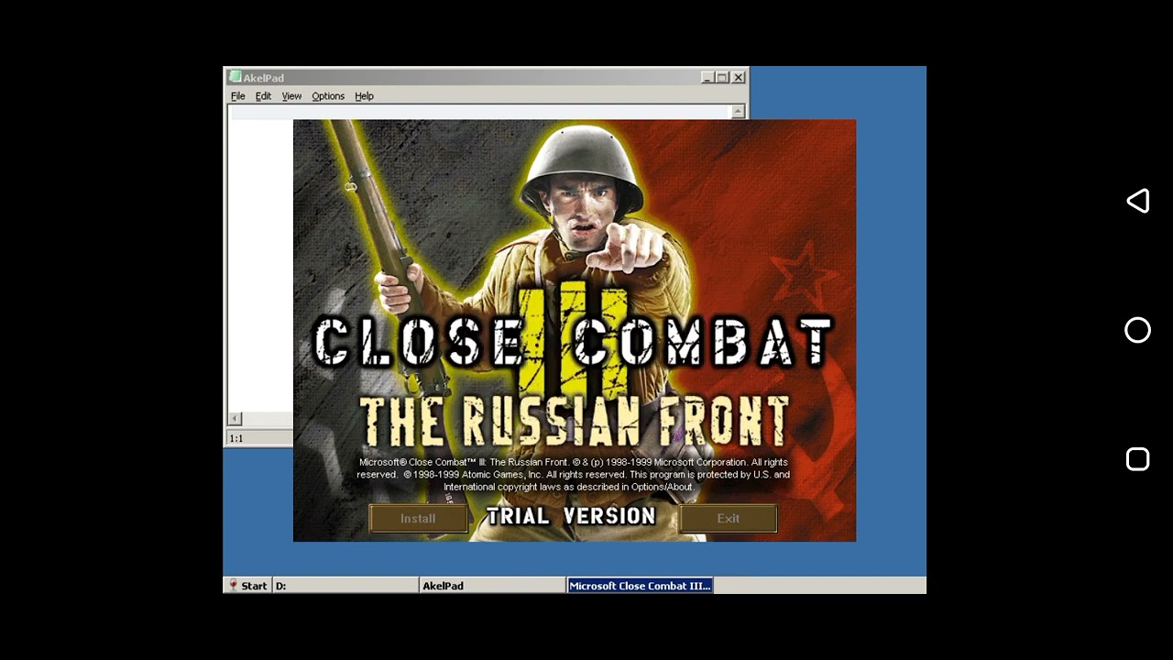
Task: Click the Install button on the Close Combat splash
Action: coord(418,519)
